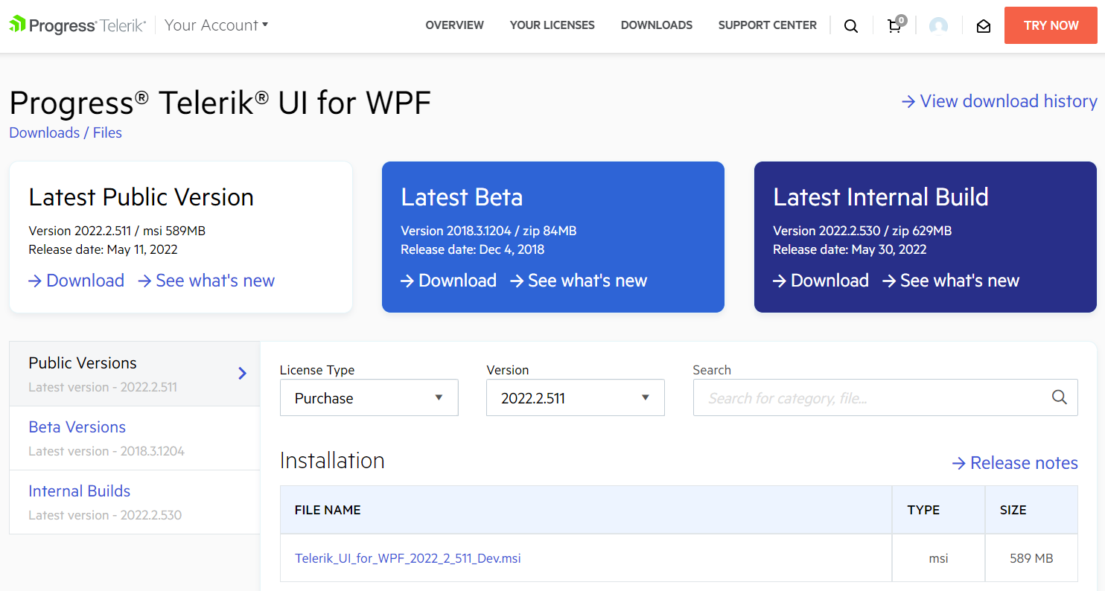The image size is (1105, 591).
Task: Click the chevron beside Public Versions
Action: click(x=242, y=374)
